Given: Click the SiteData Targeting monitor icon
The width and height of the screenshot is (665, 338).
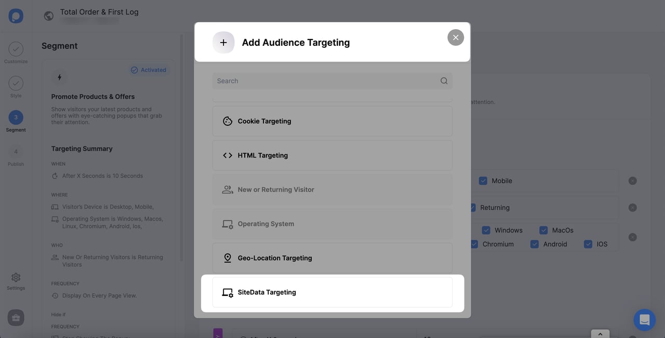Looking at the screenshot, I should [228, 293].
